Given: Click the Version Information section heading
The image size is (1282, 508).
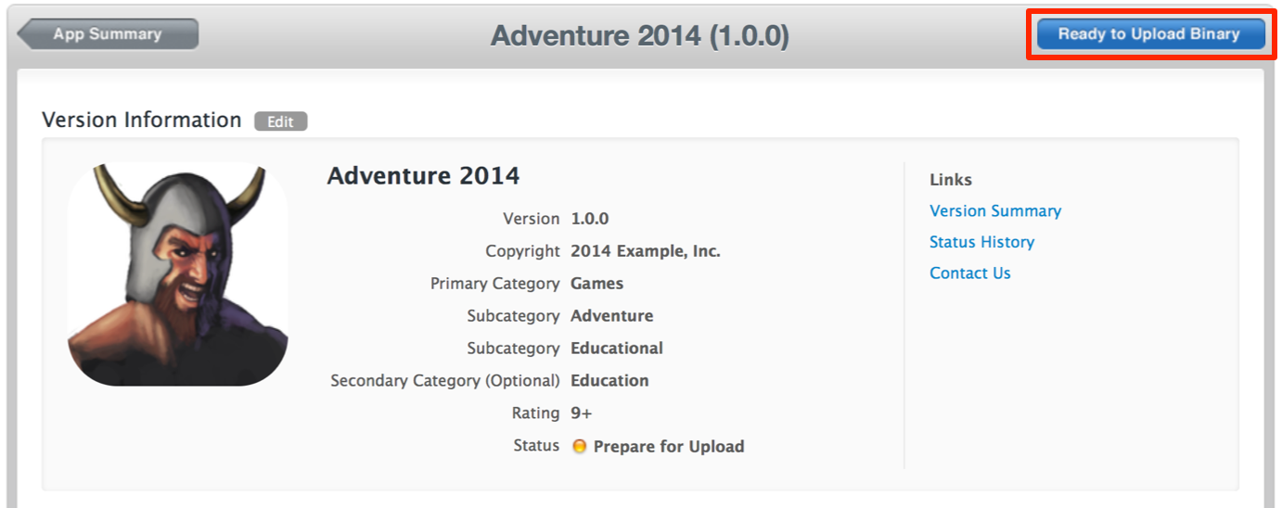Looking at the screenshot, I should click(x=142, y=121).
